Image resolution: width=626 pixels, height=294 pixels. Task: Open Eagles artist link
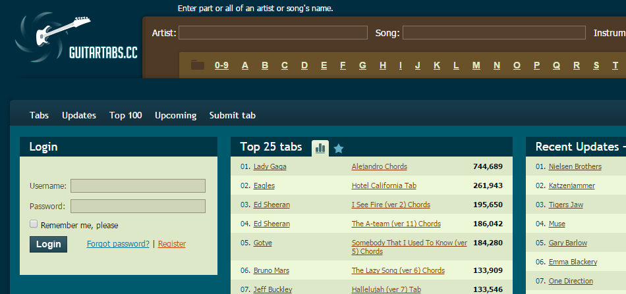pyautogui.click(x=264, y=185)
